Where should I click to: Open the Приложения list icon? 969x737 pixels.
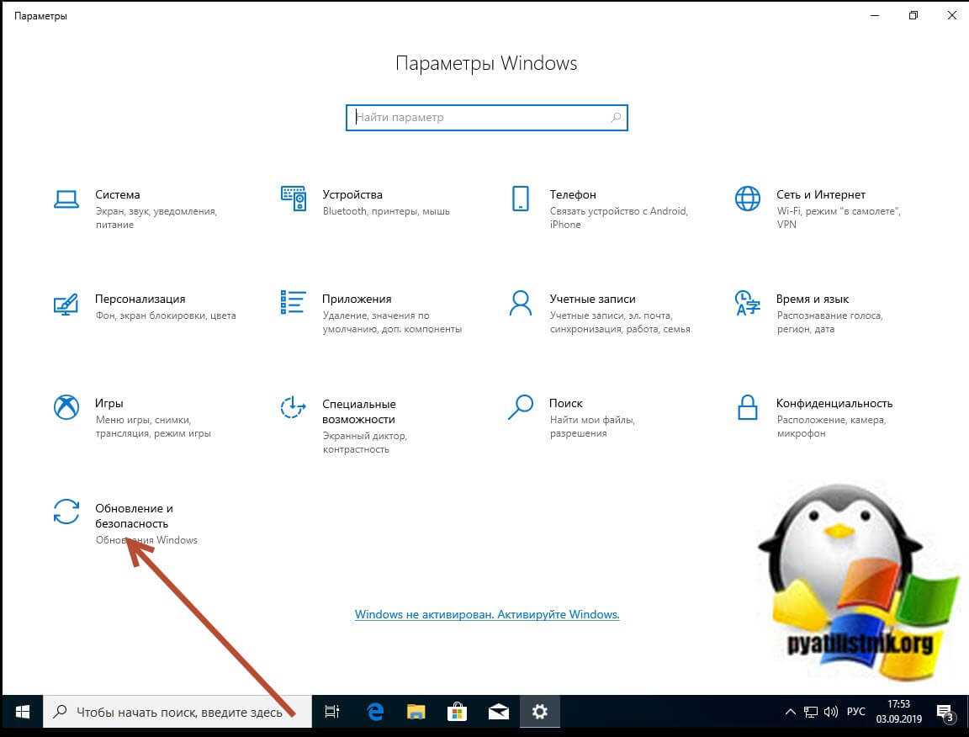293,303
